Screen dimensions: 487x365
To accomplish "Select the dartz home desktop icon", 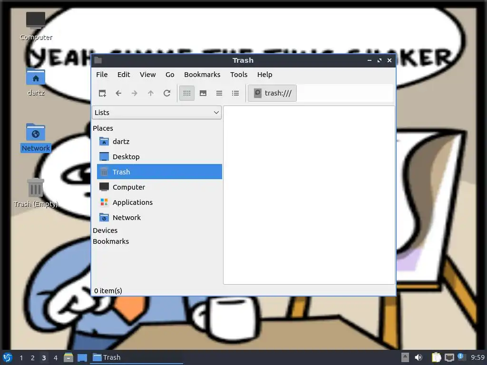I will [36, 82].
